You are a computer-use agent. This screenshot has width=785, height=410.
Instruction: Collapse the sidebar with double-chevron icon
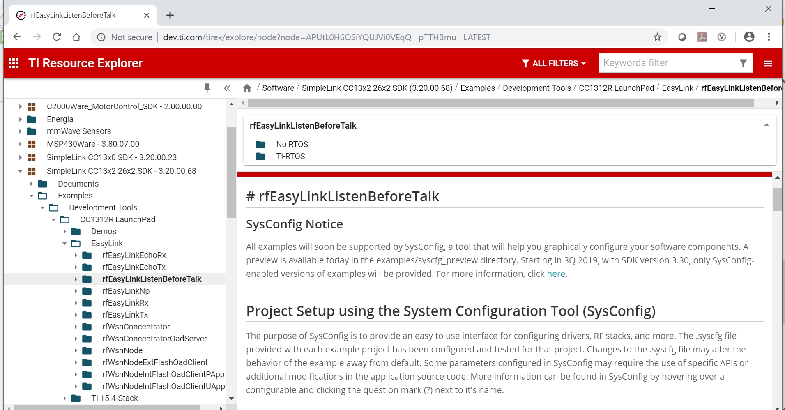click(x=227, y=88)
